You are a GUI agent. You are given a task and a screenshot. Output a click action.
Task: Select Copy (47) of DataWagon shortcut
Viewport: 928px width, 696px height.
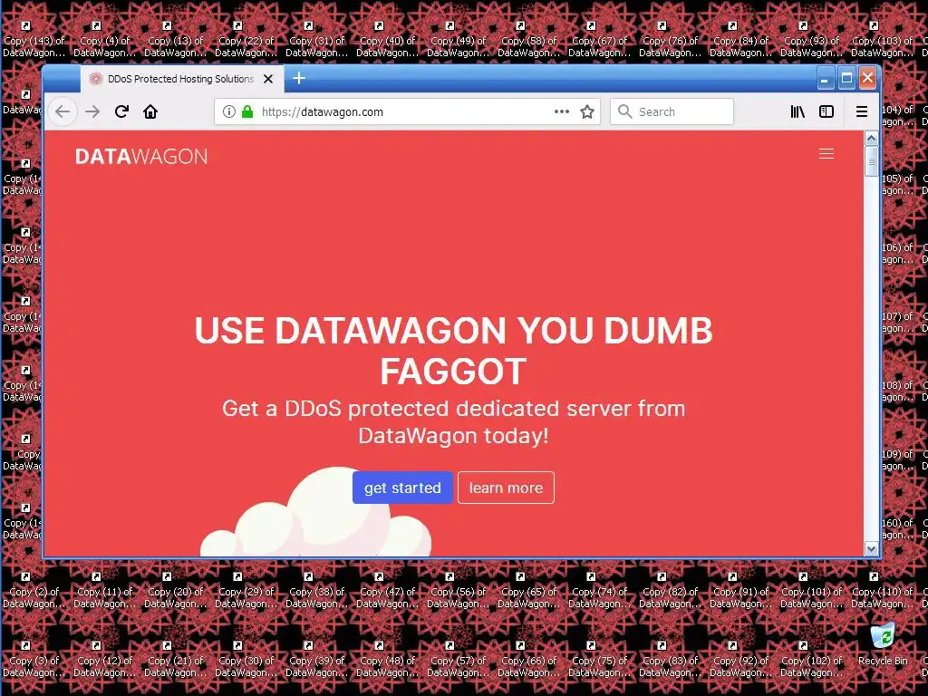click(x=388, y=591)
